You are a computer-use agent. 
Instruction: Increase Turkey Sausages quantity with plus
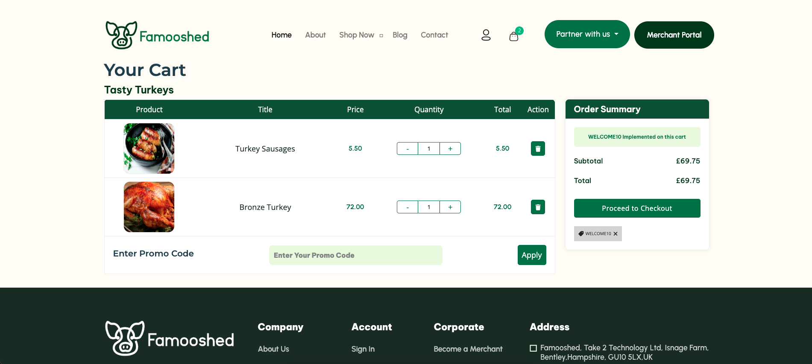coord(450,149)
